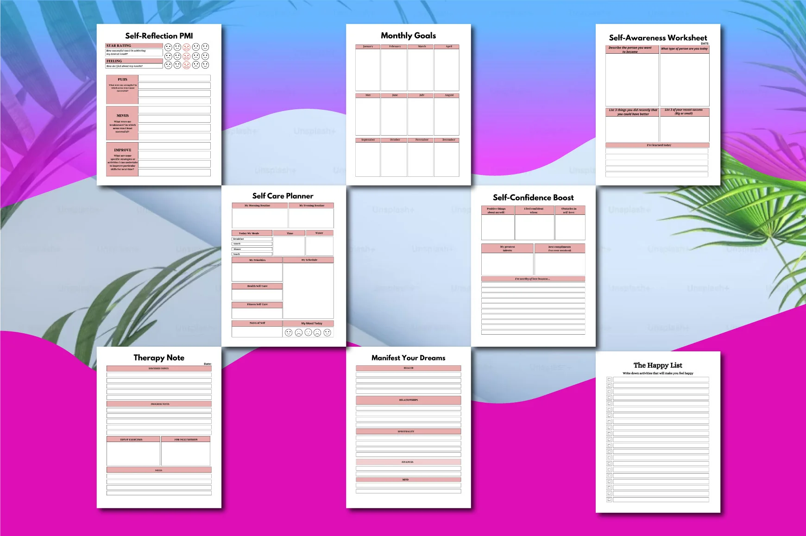
Task: Click the Today My Meals header
Action: (252, 233)
